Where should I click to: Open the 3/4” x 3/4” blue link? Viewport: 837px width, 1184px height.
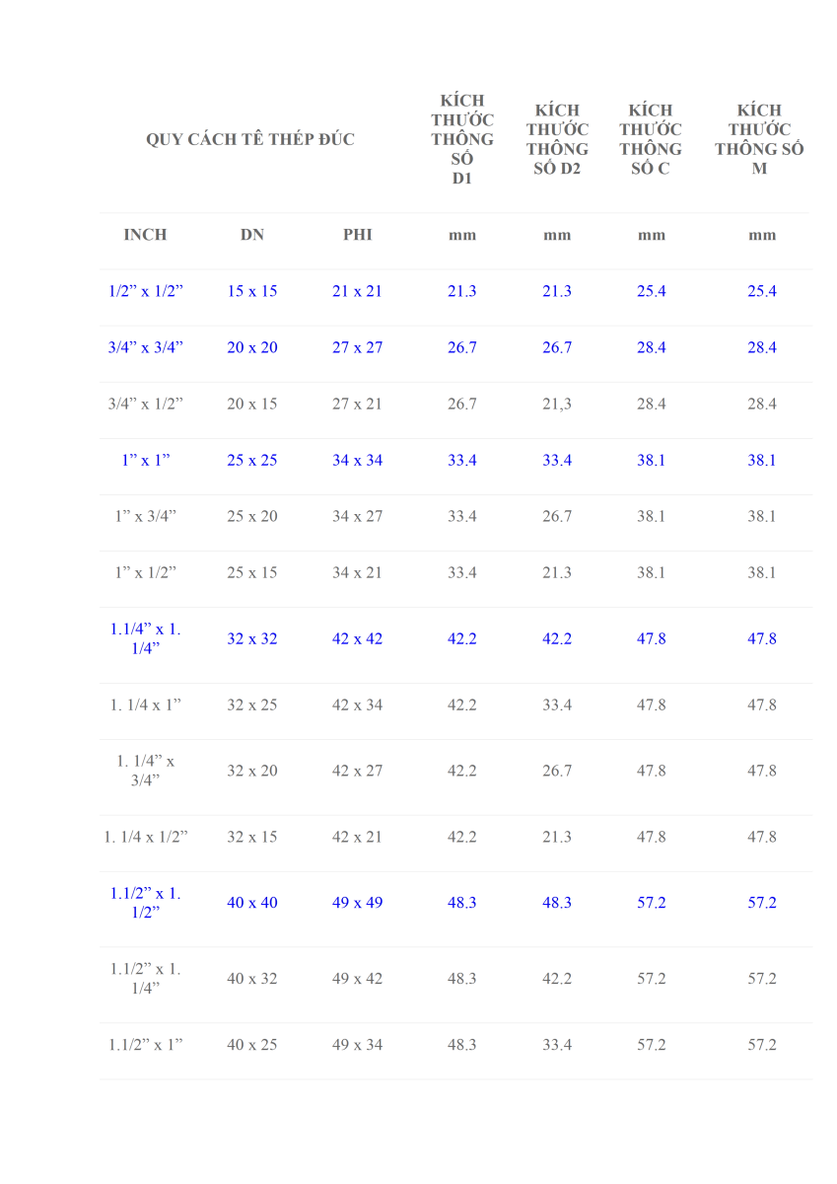click(146, 347)
